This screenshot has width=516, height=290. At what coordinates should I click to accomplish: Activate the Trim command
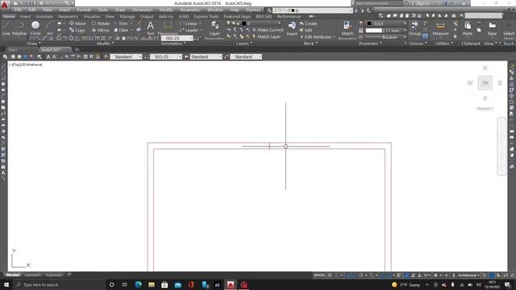[x=121, y=23]
